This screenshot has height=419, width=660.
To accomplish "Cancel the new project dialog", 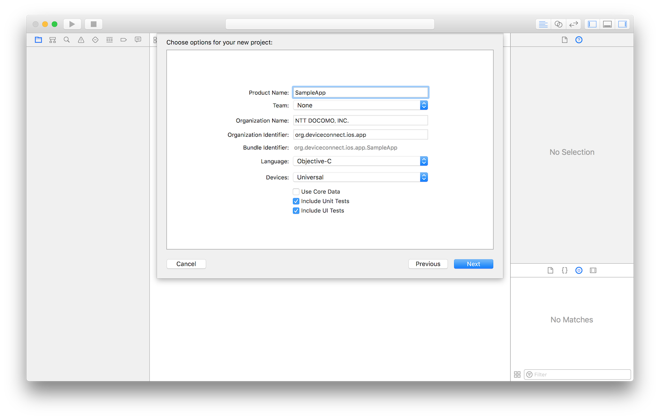I will pos(186,264).
